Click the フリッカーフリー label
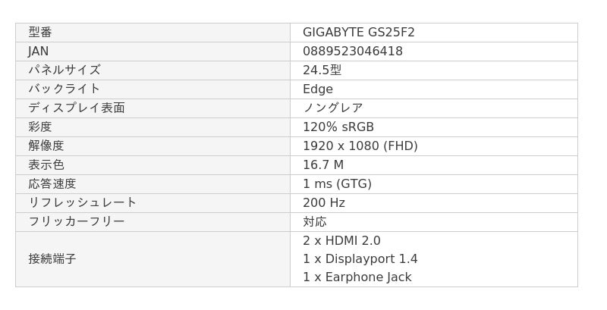The width and height of the screenshot is (607, 310). pos(77,222)
